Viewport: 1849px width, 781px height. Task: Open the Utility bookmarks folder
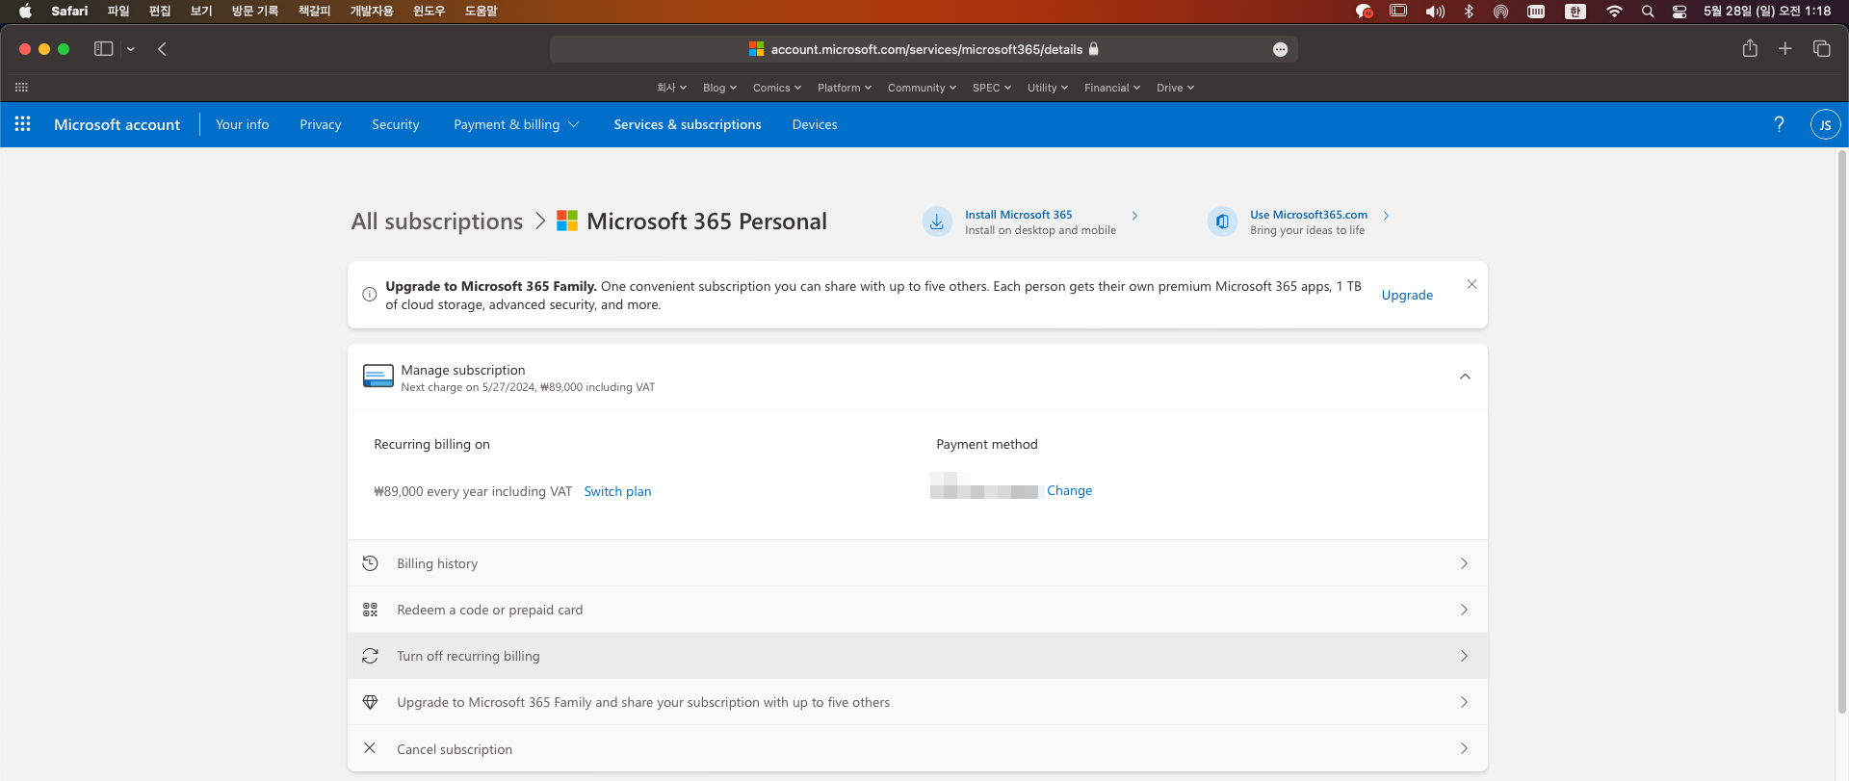point(1048,88)
